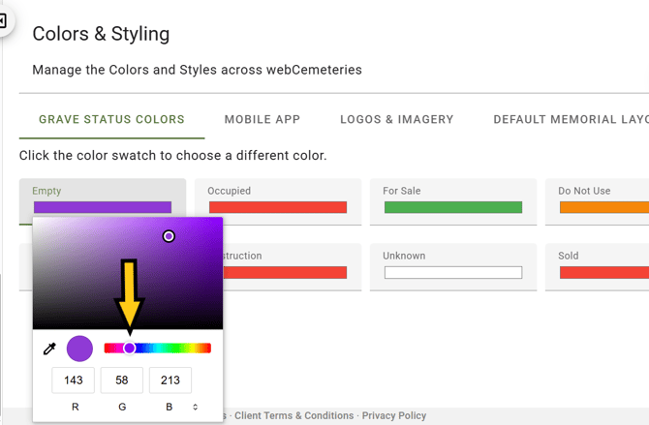
Task: Select the G value input field
Action: coord(122,380)
